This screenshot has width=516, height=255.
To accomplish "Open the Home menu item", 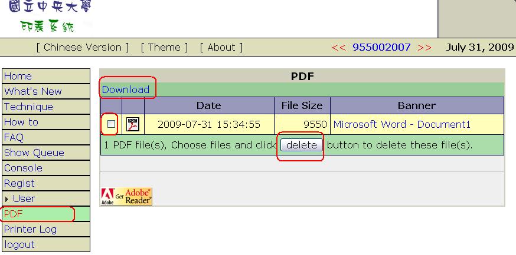I will tap(18, 76).
